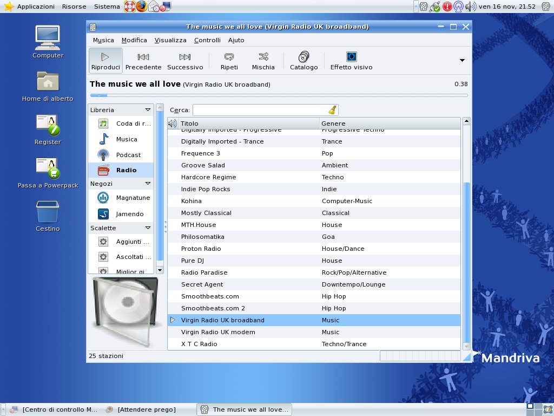Open the Aiuto menu
This screenshot has height=416, width=554.
point(236,40)
